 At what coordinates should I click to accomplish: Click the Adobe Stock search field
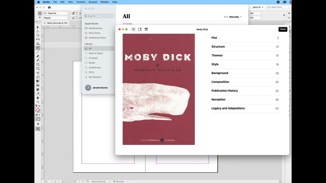[278, 7]
